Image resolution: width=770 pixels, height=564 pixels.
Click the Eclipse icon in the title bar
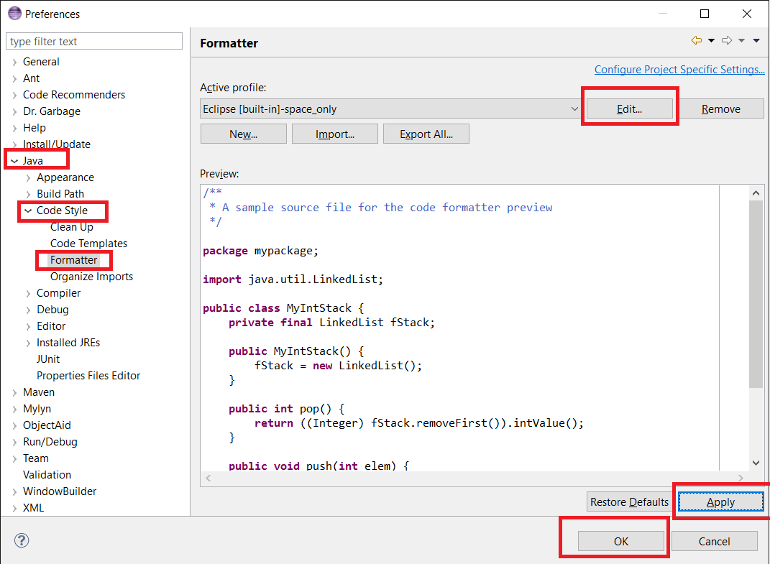click(14, 13)
